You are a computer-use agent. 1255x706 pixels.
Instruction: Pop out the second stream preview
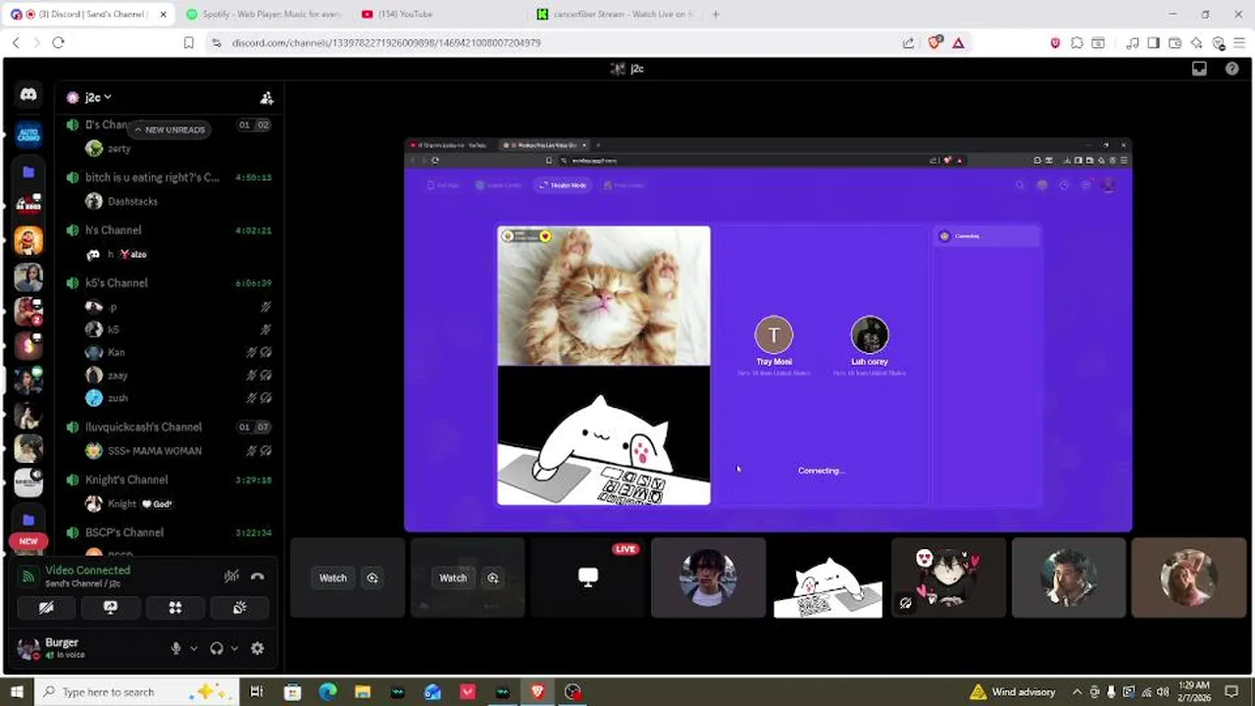493,578
